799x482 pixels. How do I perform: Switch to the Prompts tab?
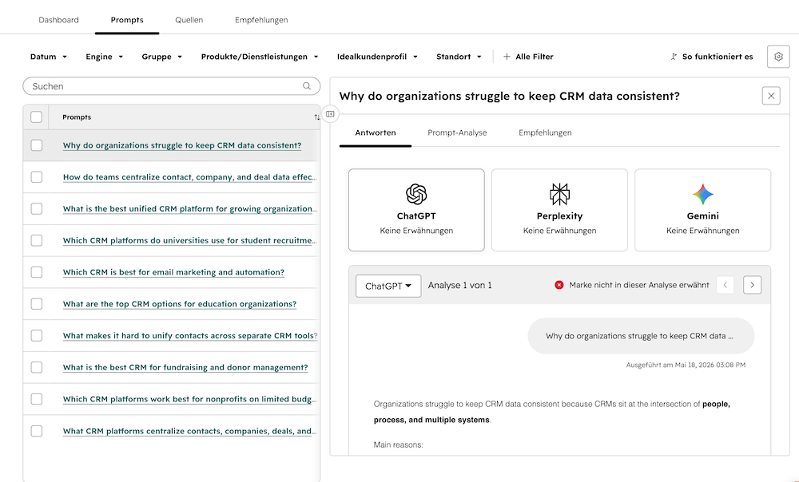127,20
